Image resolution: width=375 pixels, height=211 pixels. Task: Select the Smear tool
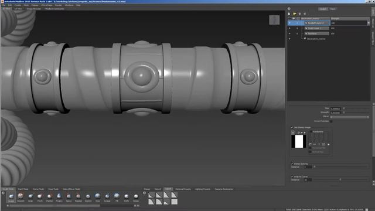pyautogui.click(x=136, y=197)
